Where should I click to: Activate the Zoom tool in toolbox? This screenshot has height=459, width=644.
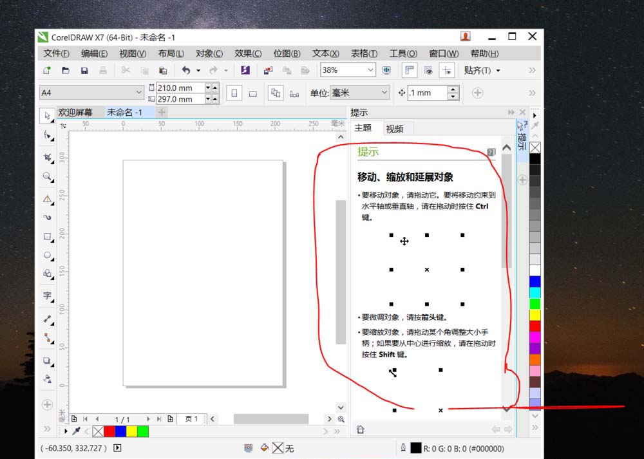coord(48,176)
